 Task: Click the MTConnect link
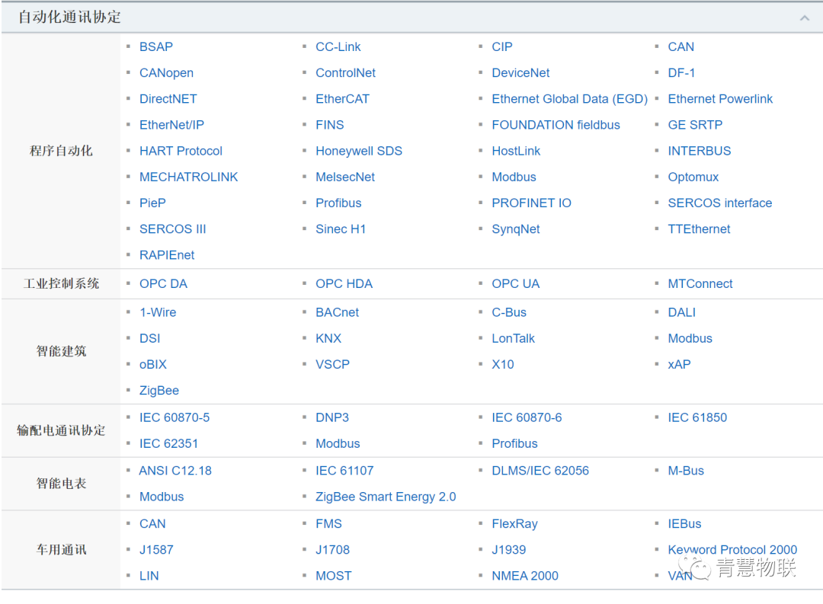click(x=700, y=284)
